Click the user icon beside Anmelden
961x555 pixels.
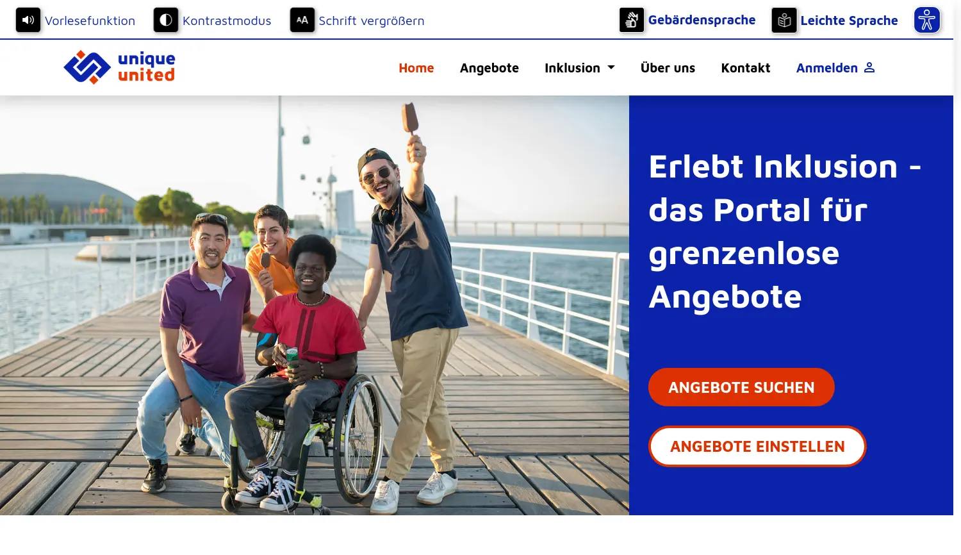(869, 67)
